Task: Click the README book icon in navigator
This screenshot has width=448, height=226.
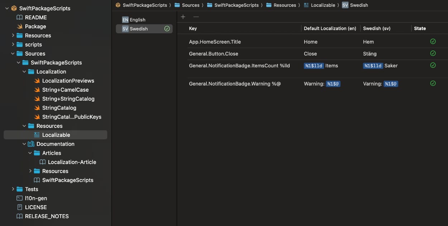Action: click(x=19, y=17)
